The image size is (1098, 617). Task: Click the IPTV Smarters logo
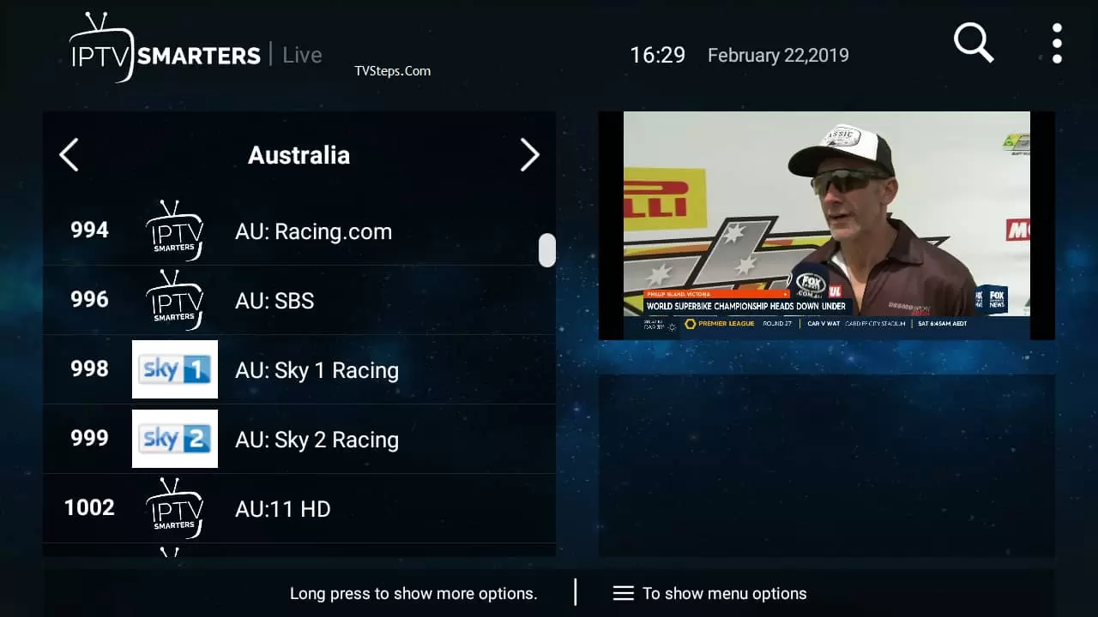[x=165, y=50]
